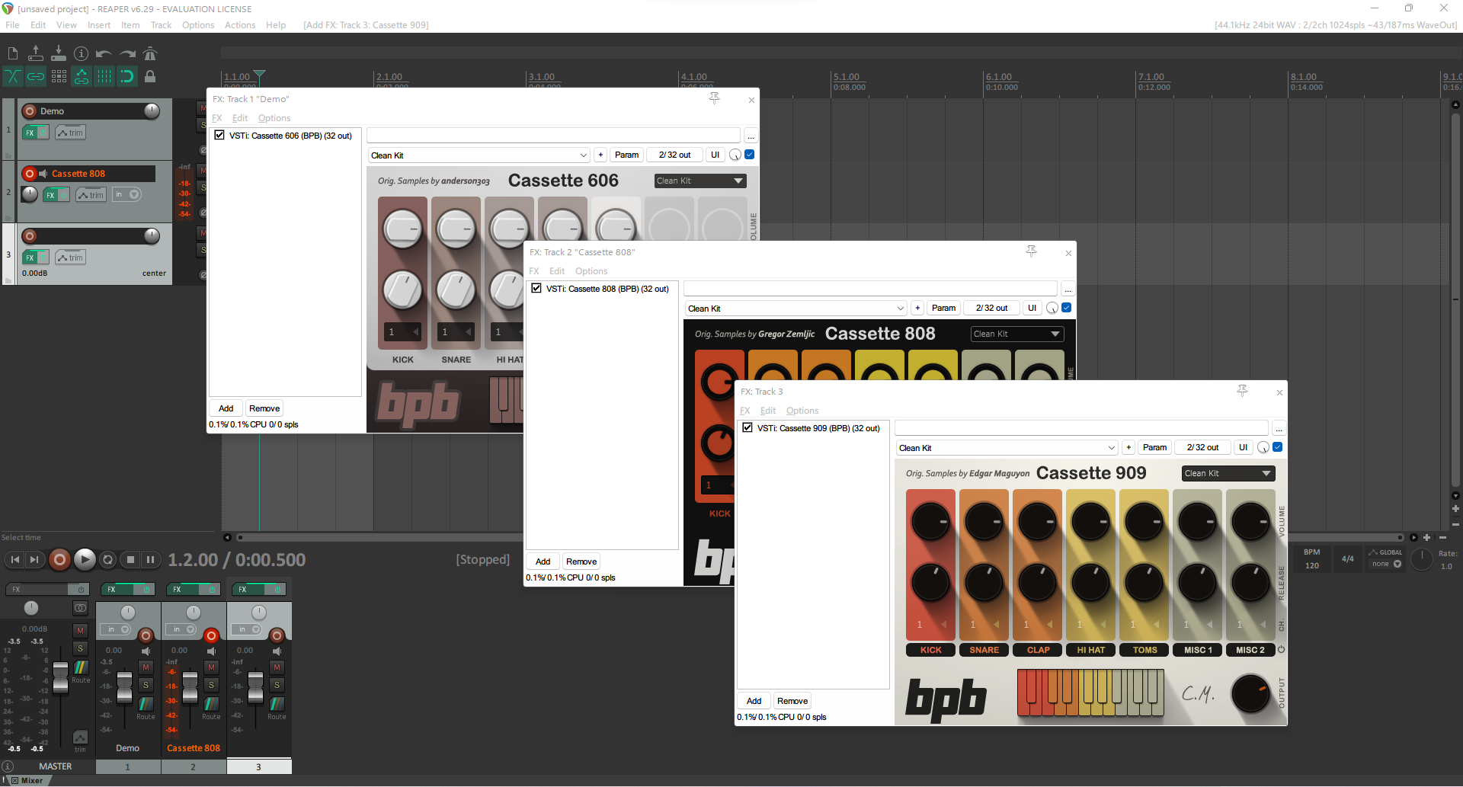The image size is (1463, 787).
Task: Open the trim envelope button on track 3
Action: coord(71,258)
